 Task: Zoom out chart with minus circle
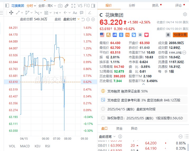pyautogui.click(x=88, y=19)
